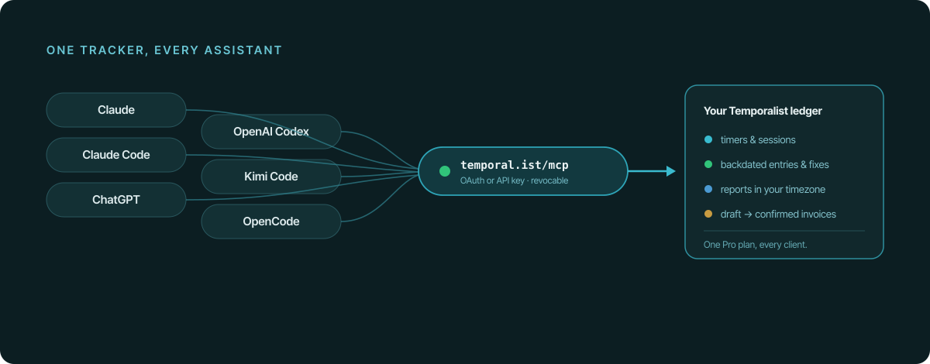The image size is (930, 364).
Task: Select the OpenAI Codex pill
Action: pyautogui.click(x=271, y=132)
